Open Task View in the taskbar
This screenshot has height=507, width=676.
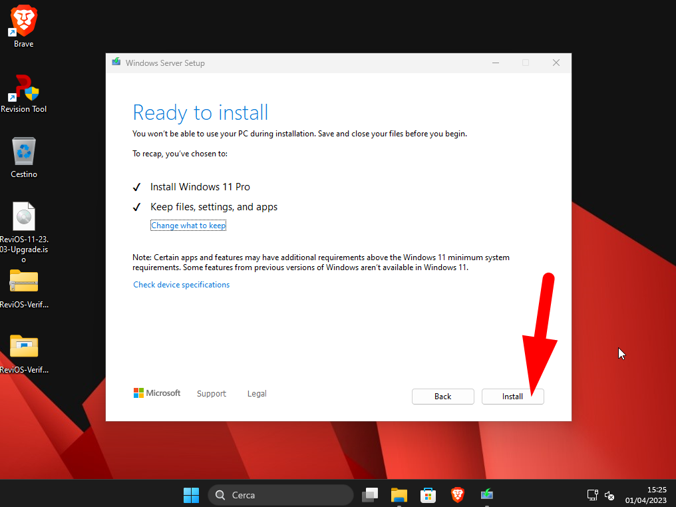pyautogui.click(x=370, y=495)
